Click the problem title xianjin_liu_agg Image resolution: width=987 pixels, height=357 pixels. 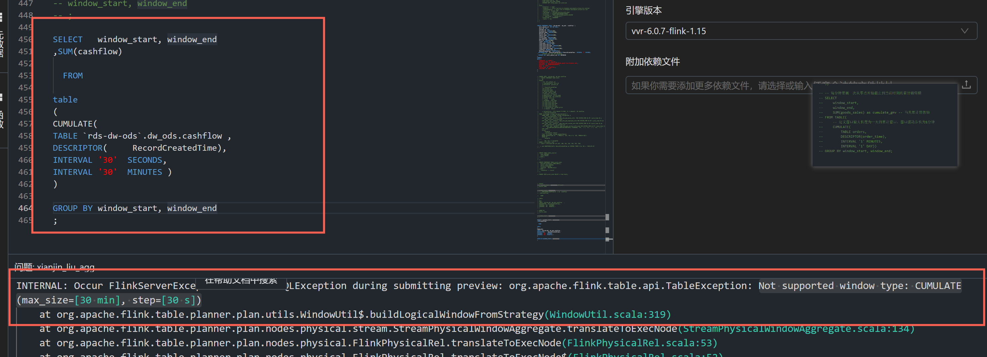click(x=66, y=267)
